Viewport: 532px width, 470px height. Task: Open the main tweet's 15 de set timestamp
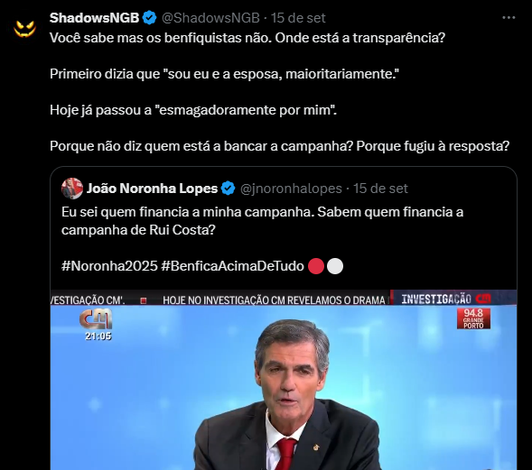298,18
